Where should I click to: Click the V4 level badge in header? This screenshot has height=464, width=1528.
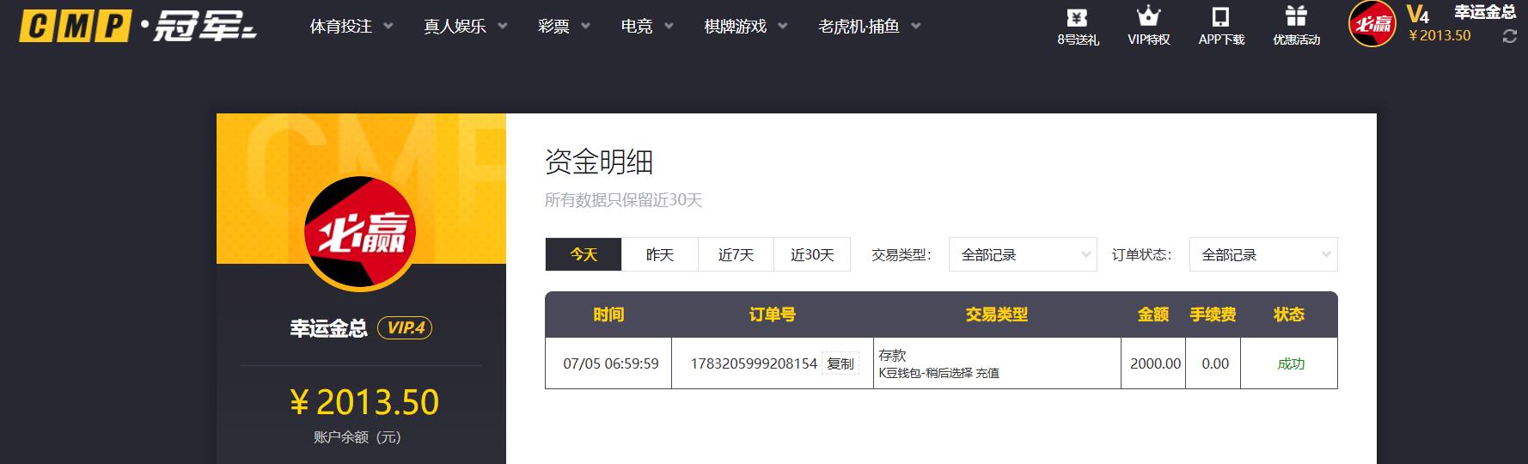click(1418, 14)
